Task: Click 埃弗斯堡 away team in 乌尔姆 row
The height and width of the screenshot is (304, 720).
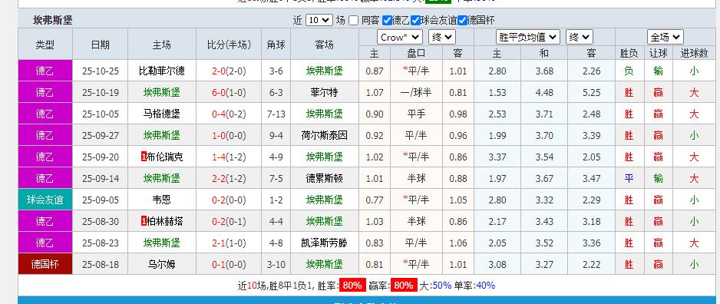Action: (x=324, y=264)
